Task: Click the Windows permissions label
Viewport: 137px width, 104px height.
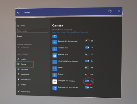Action: (x=25, y=44)
